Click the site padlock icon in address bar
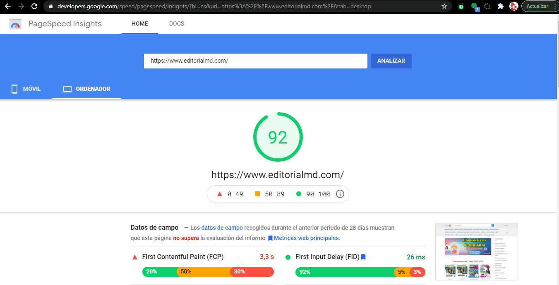The width and height of the screenshot is (559, 285). point(50,6)
